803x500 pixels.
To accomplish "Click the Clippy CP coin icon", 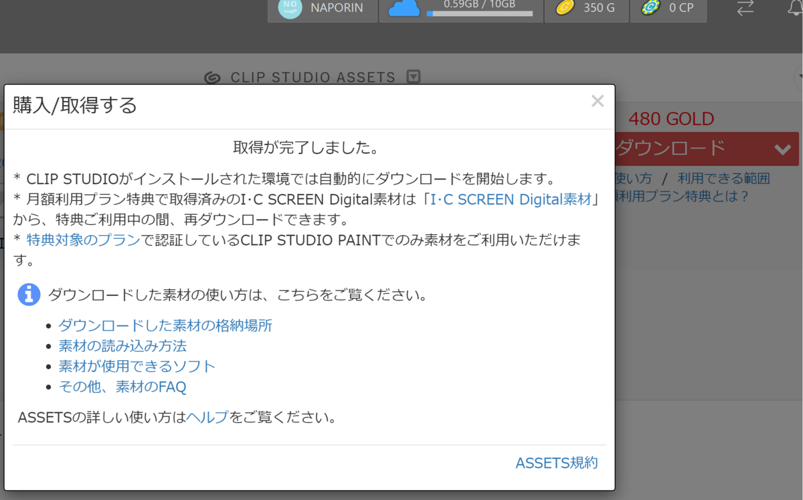I will point(650,8).
